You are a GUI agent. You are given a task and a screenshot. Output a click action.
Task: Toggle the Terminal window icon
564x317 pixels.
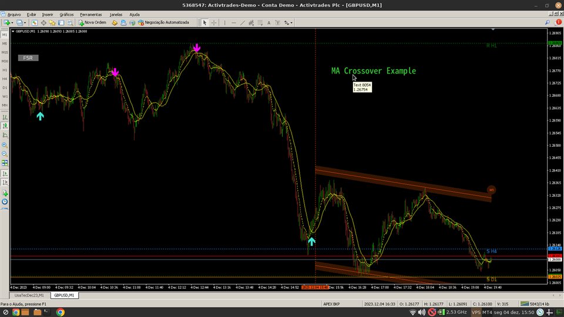coord(61,23)
